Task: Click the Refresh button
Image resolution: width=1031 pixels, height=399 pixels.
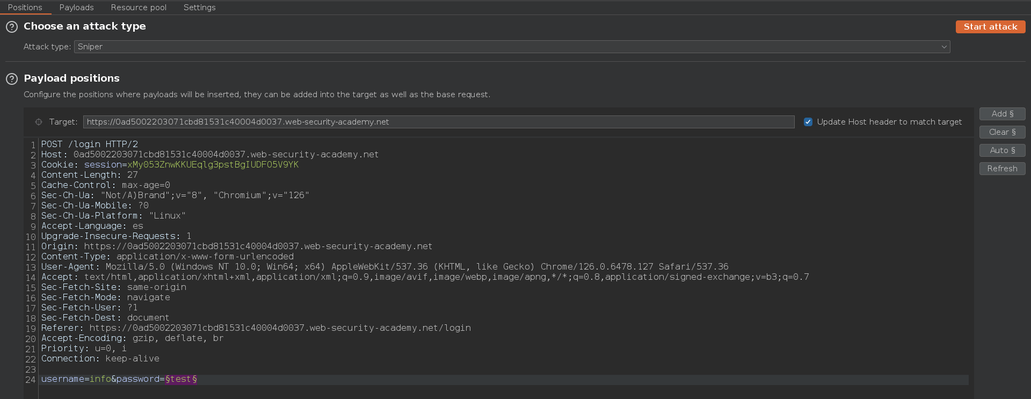Action: pos(1002,169)
